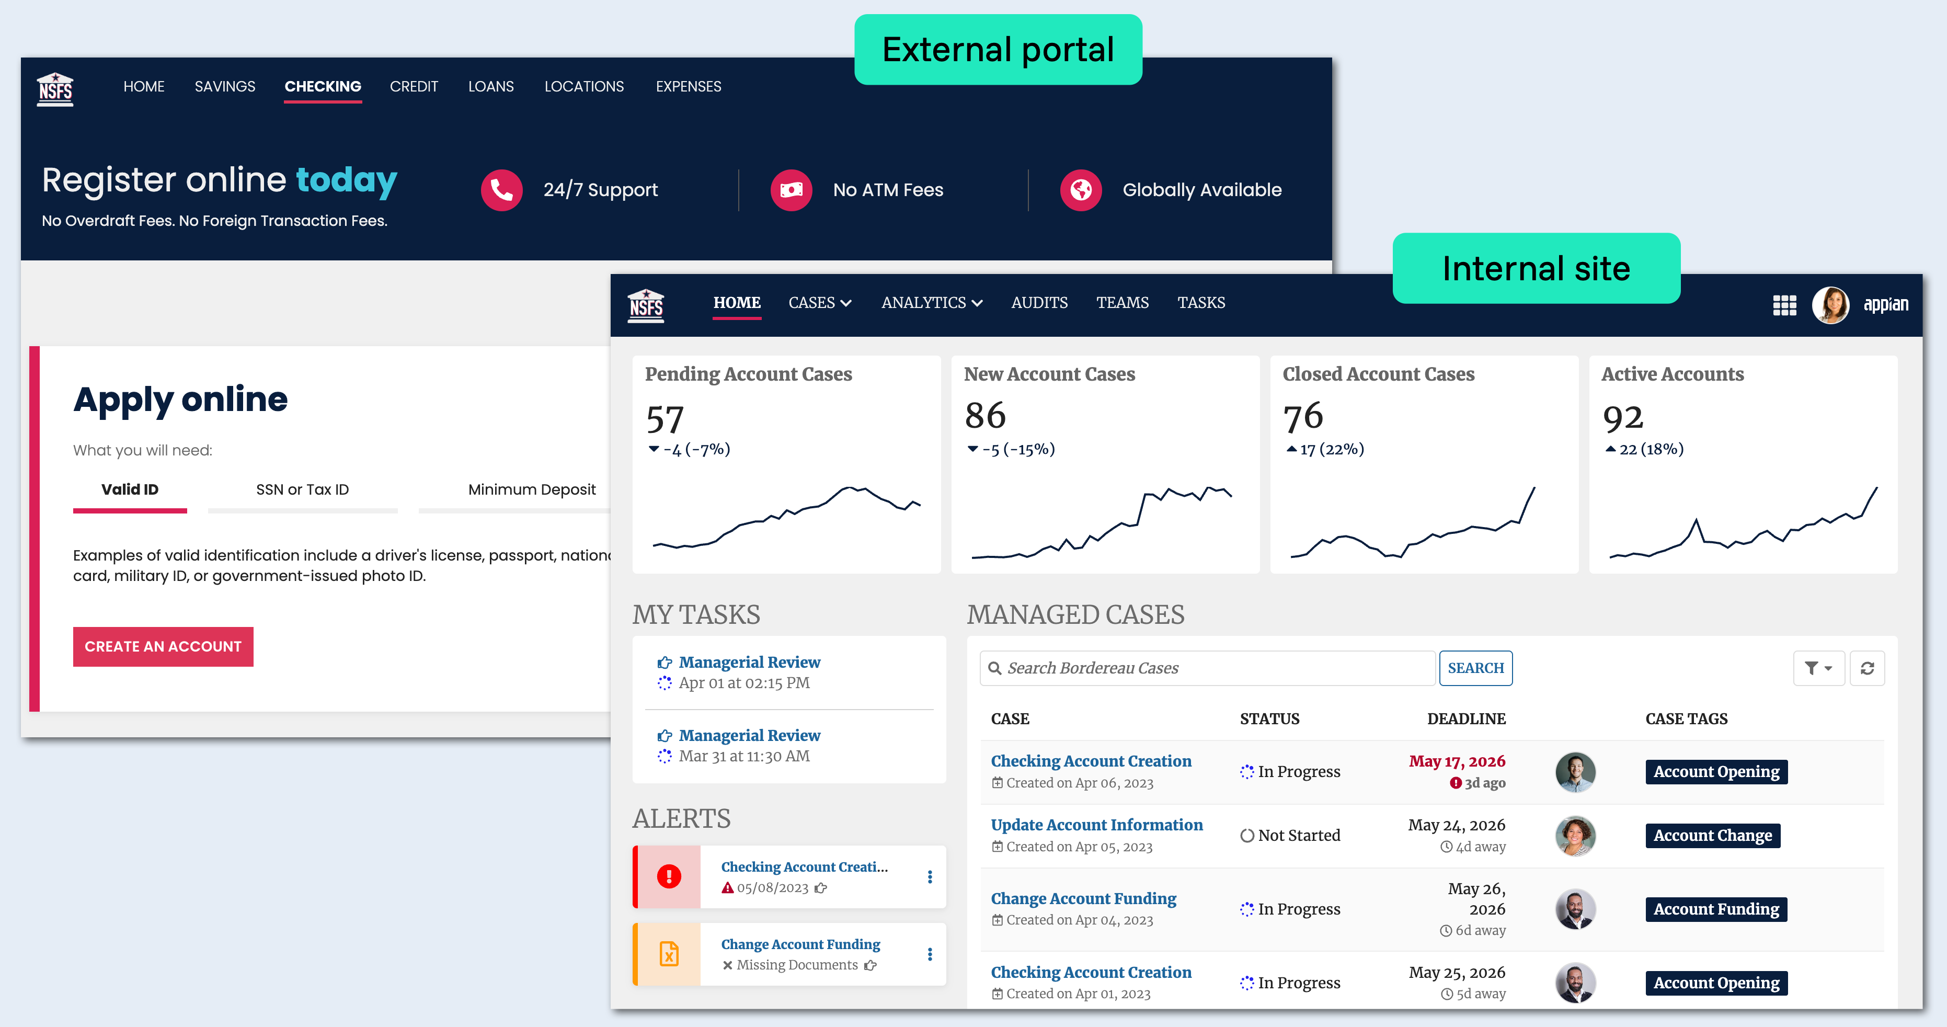Click the Search Bordereau Cases input field
This screenshot has height=1027, width=1947.
[1207, 668]
